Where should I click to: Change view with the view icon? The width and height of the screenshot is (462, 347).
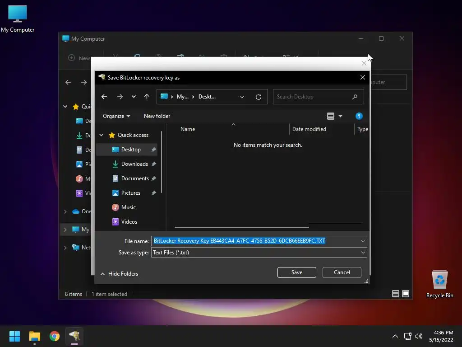(x=331, y=116)
